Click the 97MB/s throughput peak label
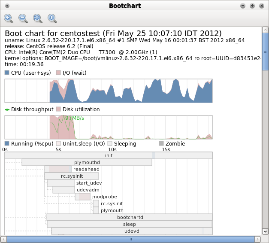This screenshot has width=269, height=243. click(75, 118)
